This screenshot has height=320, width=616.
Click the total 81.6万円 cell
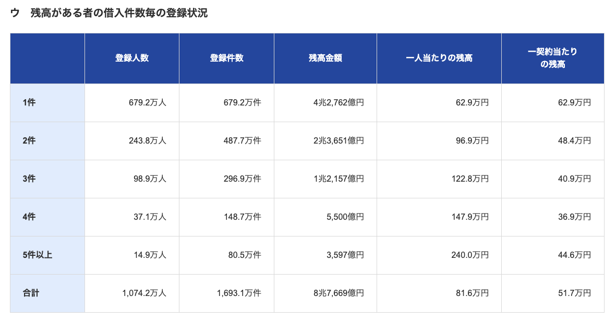point(439,293)
